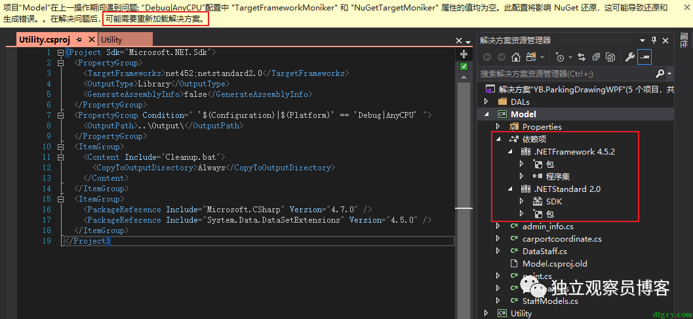693x319 pixels.
Task: Collapse the Content element on line 11
Action: (60, 157)
